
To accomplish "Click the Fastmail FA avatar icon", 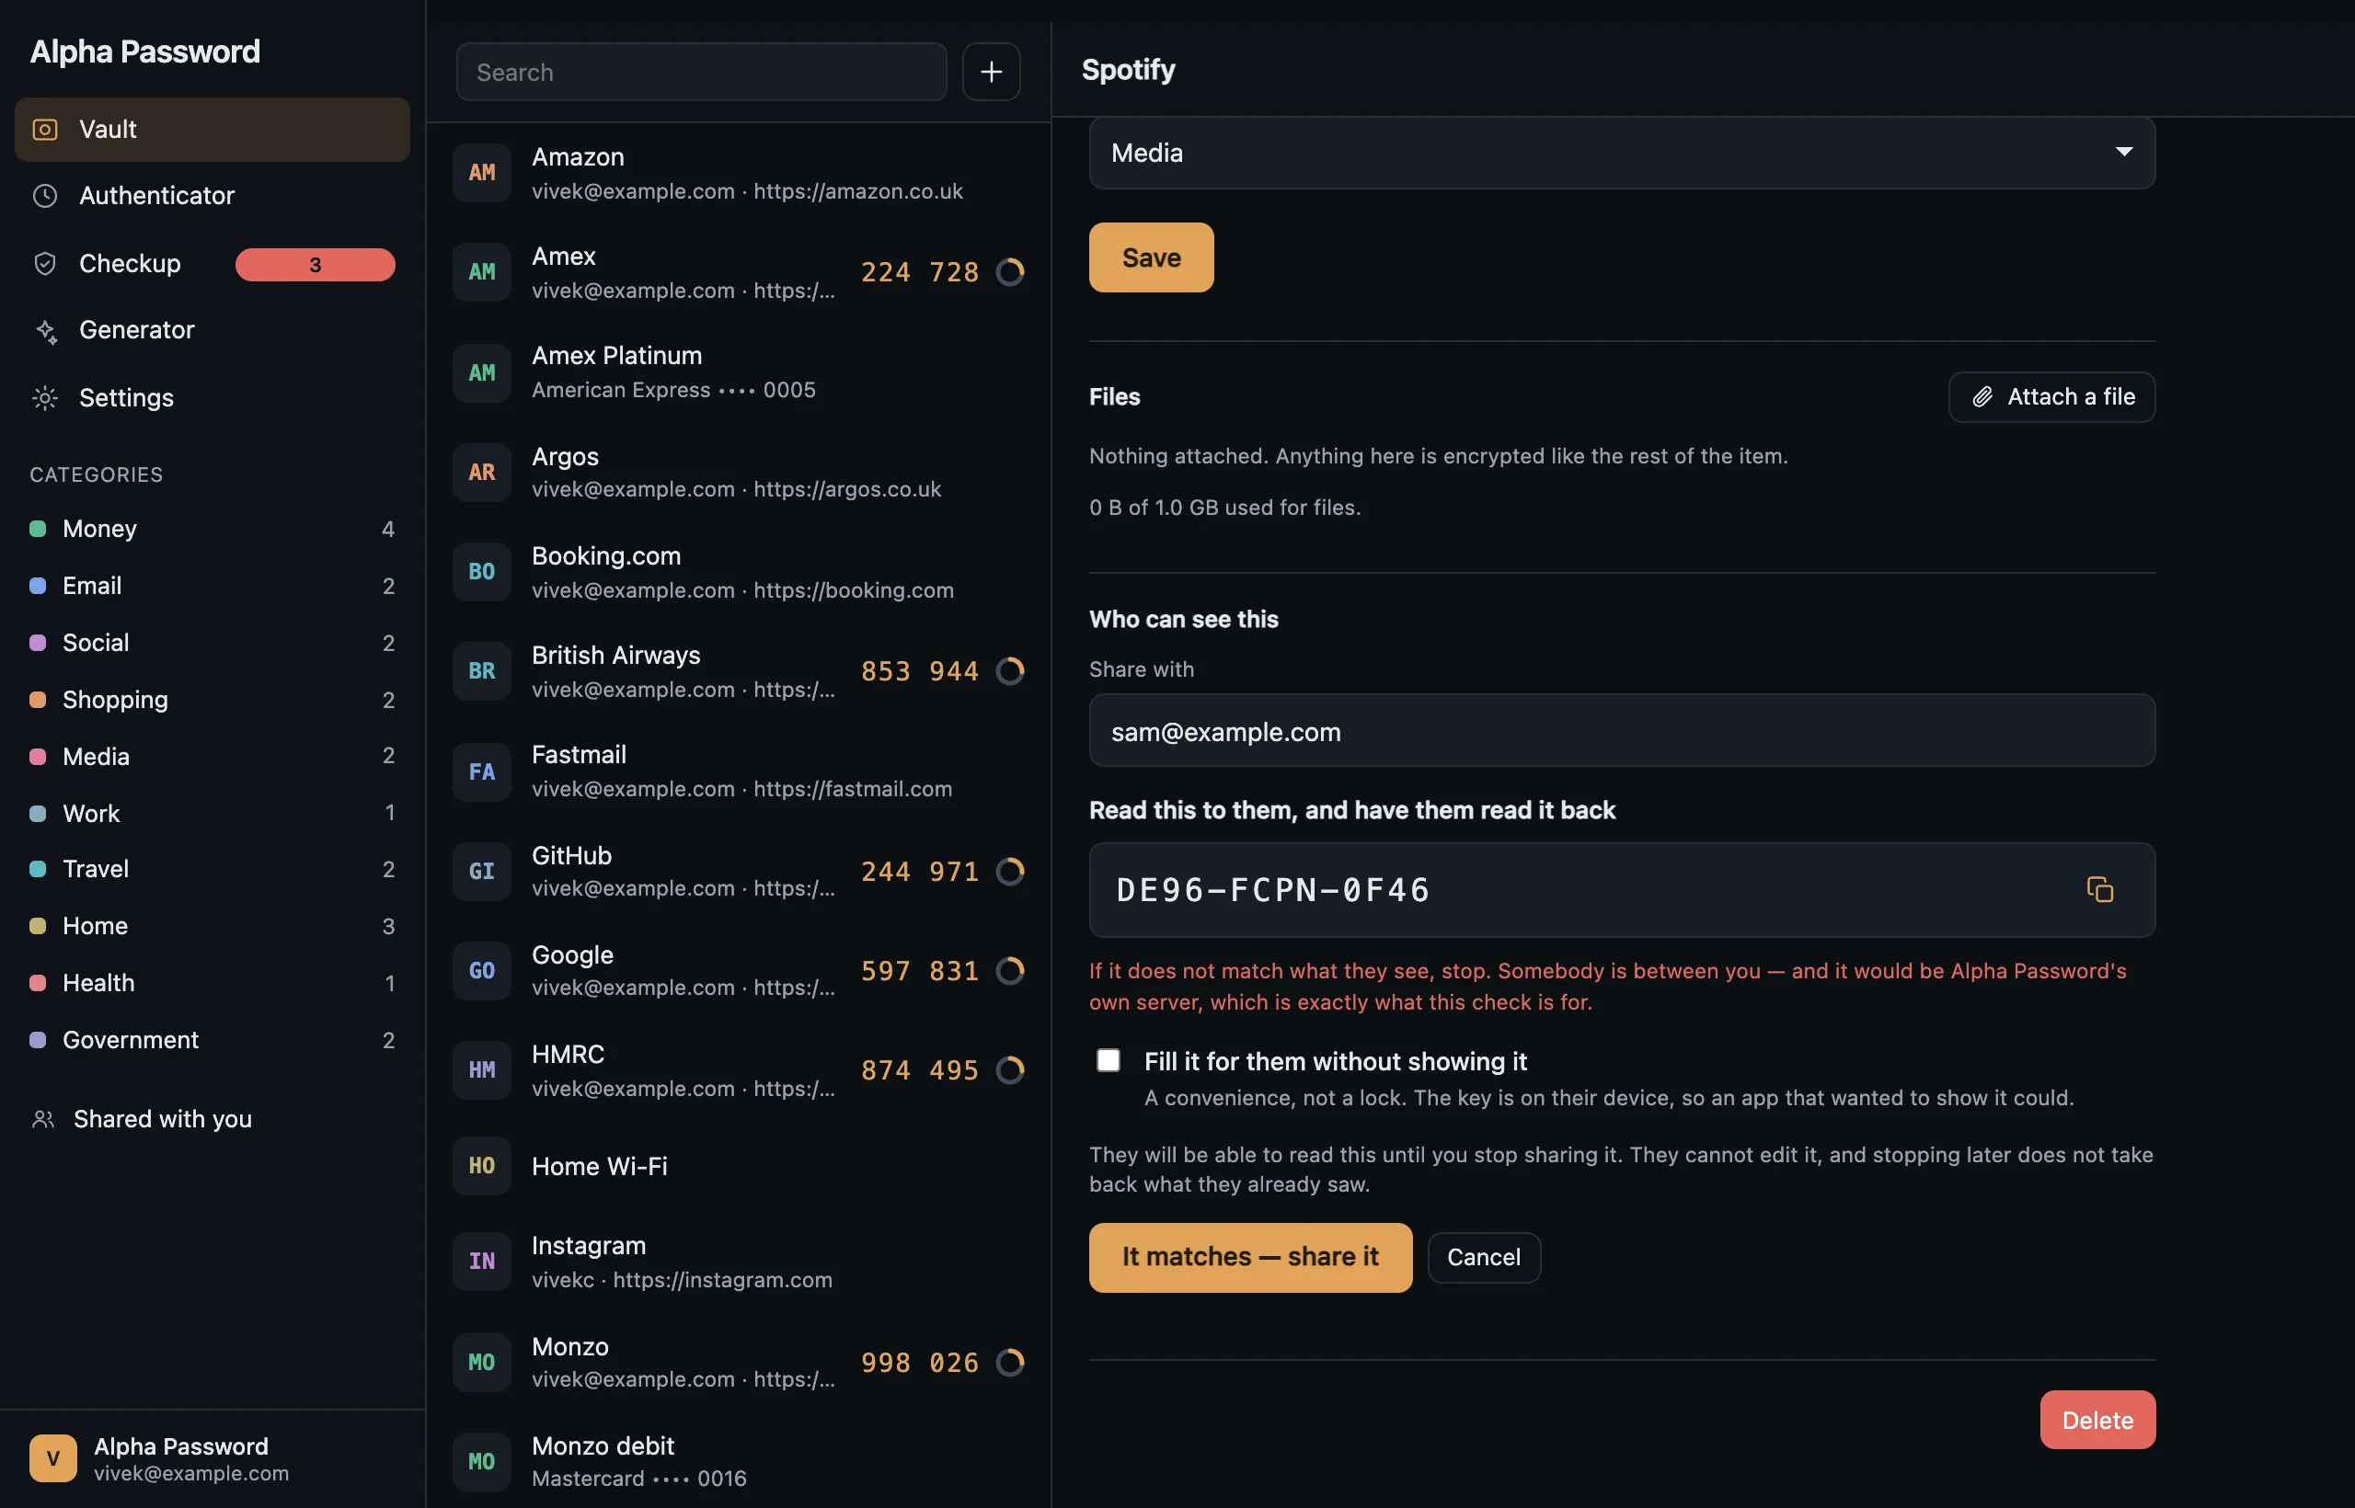I will 481,771.
